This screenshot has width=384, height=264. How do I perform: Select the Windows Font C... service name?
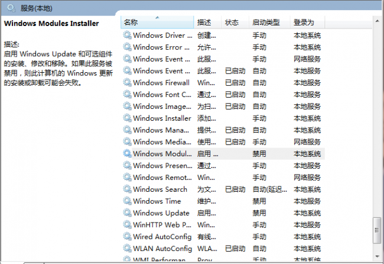(162, 95)
